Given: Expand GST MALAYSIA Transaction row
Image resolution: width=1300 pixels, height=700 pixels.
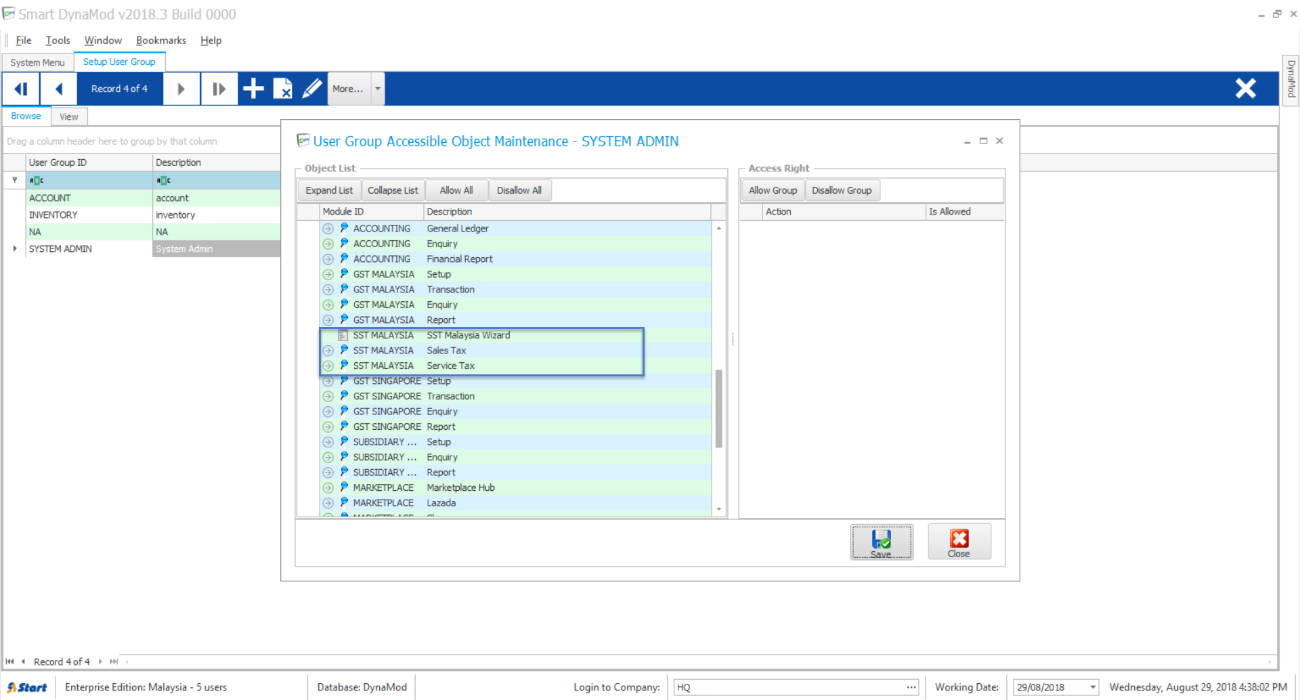Looking at the screenshot, I should (328, 290).
